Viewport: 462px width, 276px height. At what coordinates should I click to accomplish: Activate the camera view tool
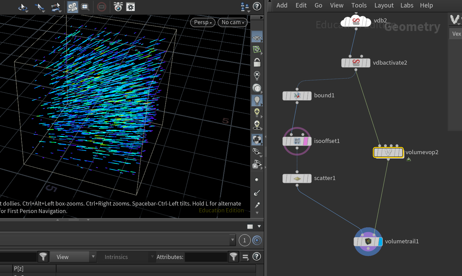click(72, 7)
